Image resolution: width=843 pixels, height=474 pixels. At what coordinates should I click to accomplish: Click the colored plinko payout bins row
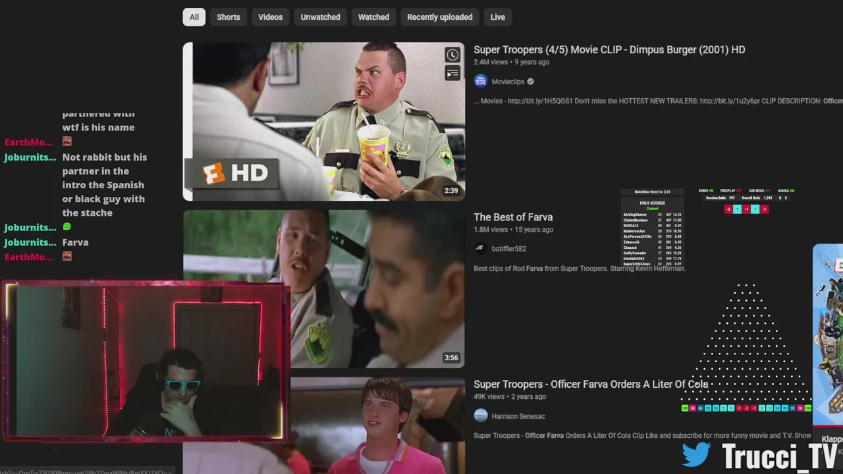tap(746, 408)
